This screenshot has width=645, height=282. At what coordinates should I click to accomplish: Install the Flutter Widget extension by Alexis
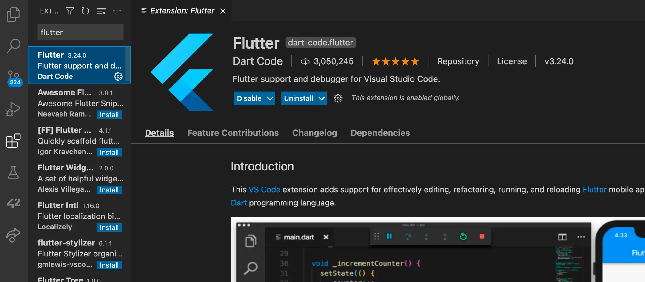click(109, 190)
